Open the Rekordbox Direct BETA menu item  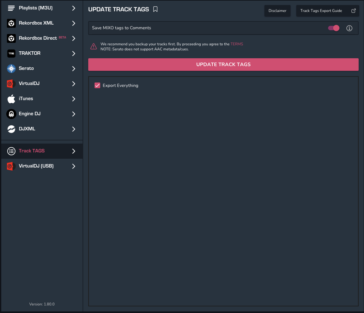(38, 38)
